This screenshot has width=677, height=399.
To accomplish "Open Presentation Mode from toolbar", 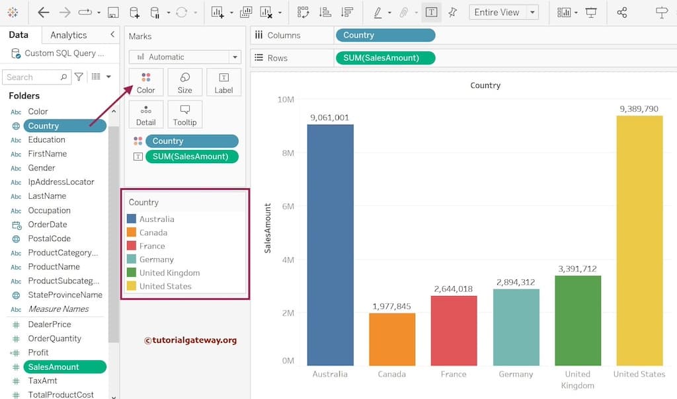I will [591, 13].
